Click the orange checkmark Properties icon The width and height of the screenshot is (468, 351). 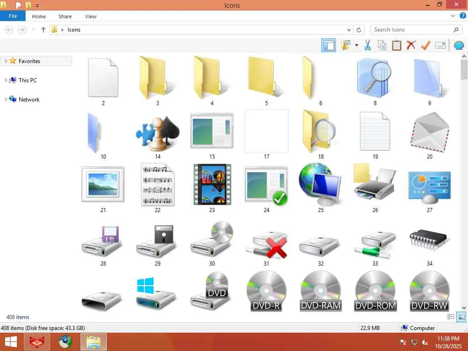coord(425,45)
